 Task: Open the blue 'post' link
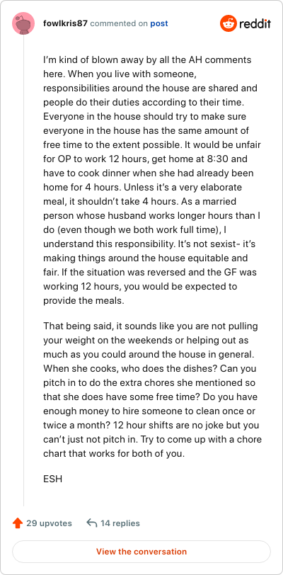(159, 24)
